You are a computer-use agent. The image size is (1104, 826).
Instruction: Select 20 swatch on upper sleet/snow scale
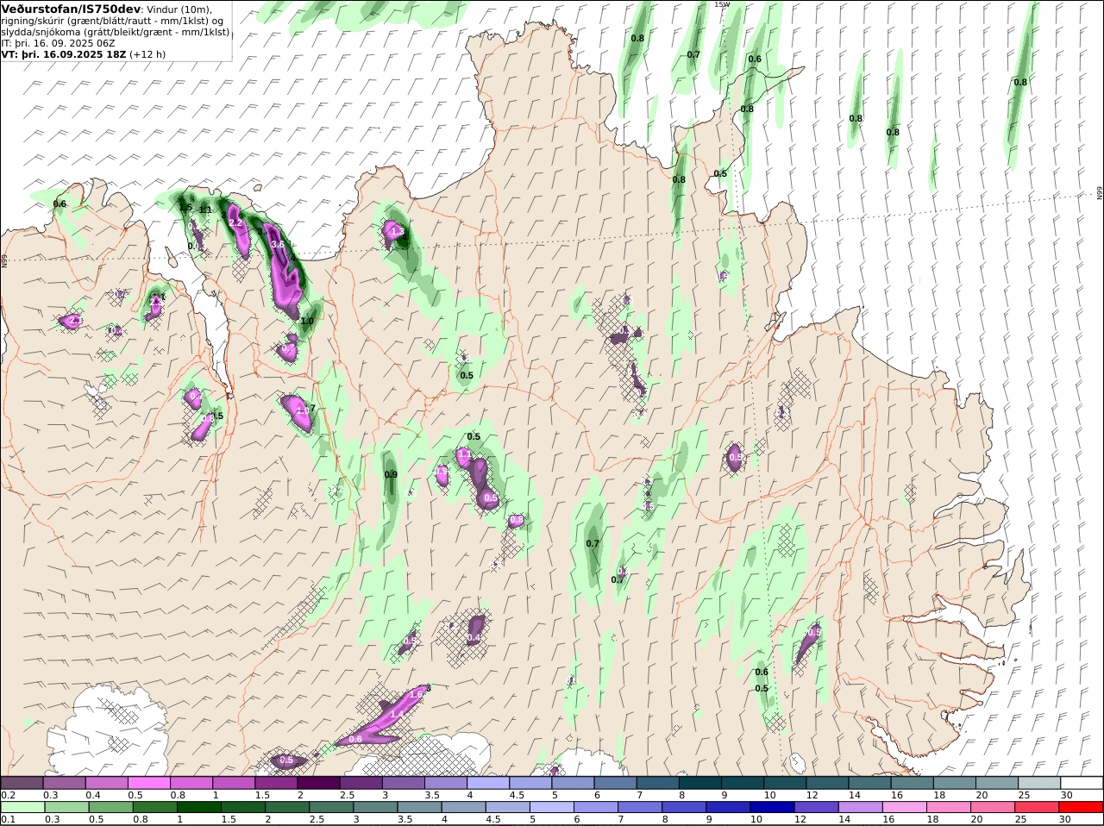pyautogui.click(x=997, y=782)
